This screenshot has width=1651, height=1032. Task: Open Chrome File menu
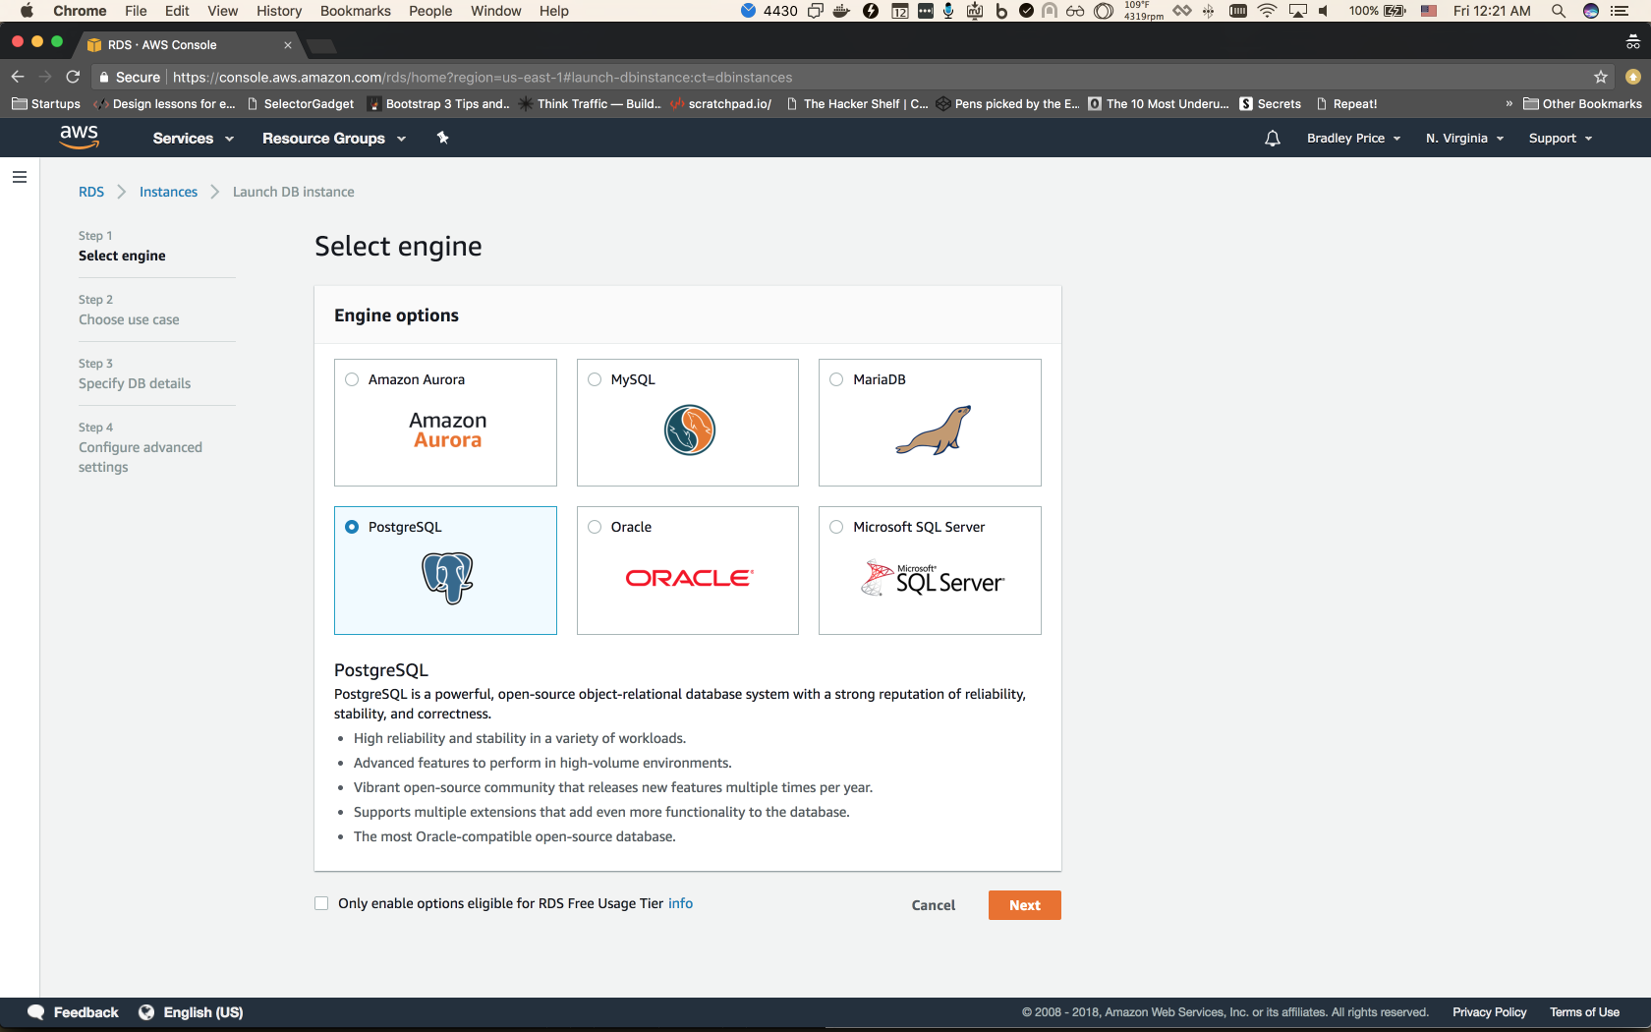point(136,11)
